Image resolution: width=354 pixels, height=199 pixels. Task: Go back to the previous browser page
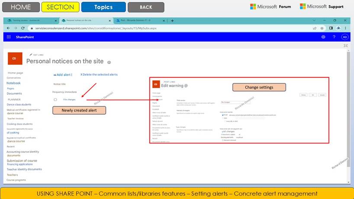(x=9, y=28)
